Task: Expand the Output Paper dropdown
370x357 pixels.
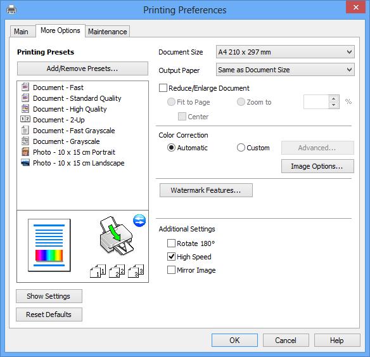Action: click(x=285, y=70)
